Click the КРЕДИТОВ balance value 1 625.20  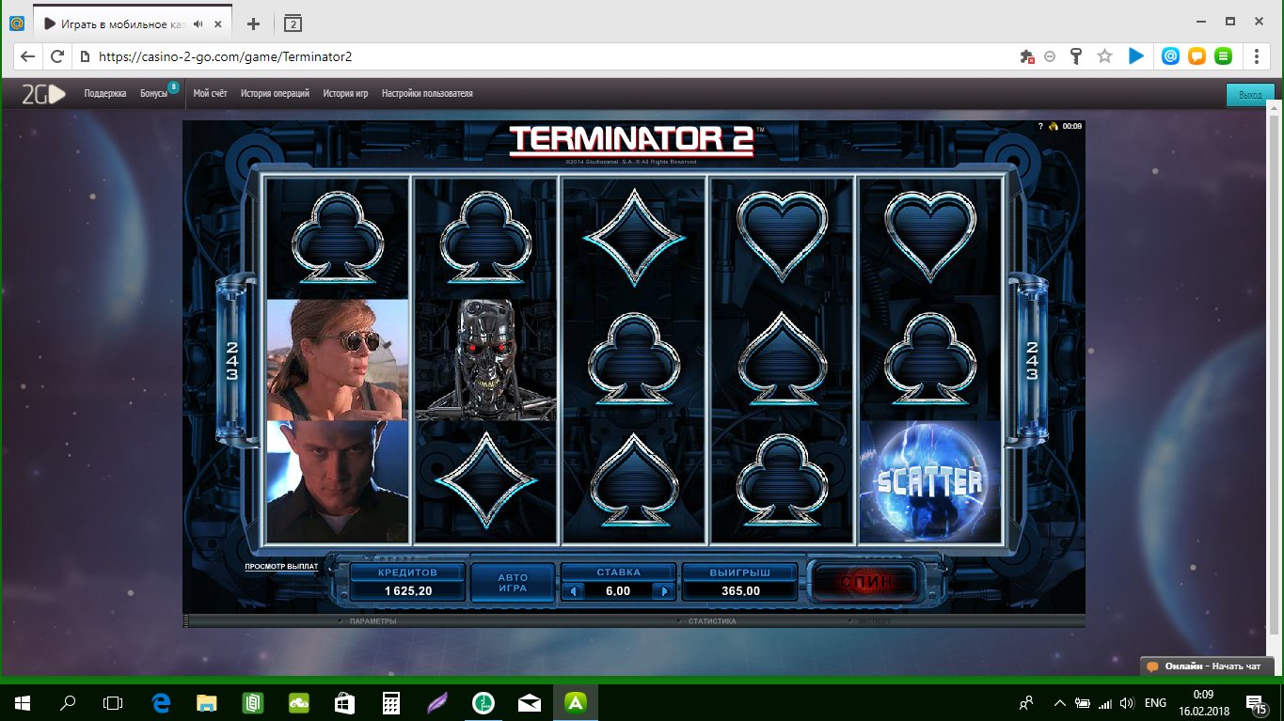point(408,591)
